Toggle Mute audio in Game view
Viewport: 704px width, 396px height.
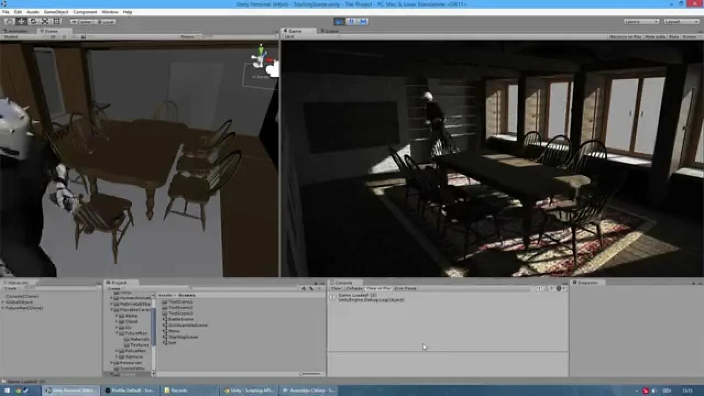pos(655,37)
